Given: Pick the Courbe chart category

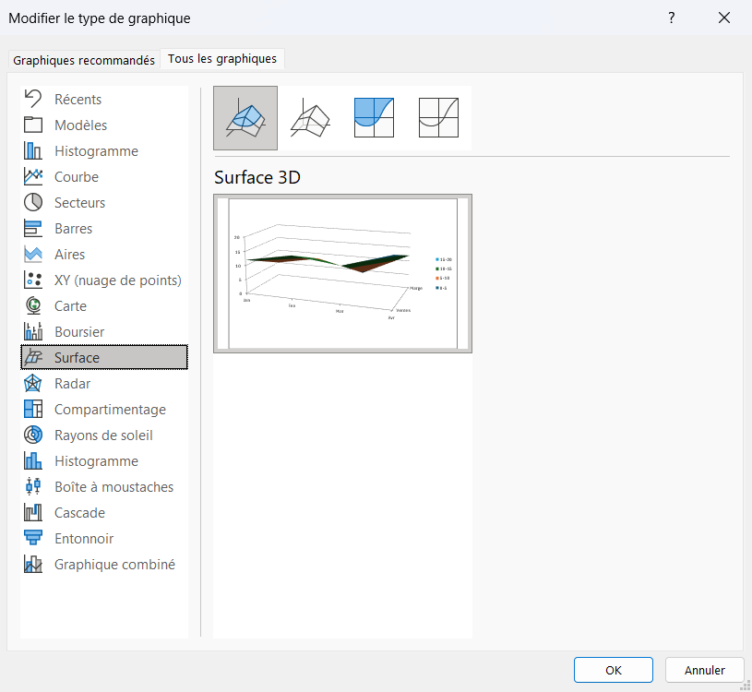Looking at the screenshot, I should tap(77, 177).
